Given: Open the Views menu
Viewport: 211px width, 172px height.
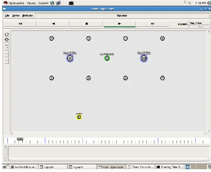Looking at the screenshot, I should coord(16,16).
